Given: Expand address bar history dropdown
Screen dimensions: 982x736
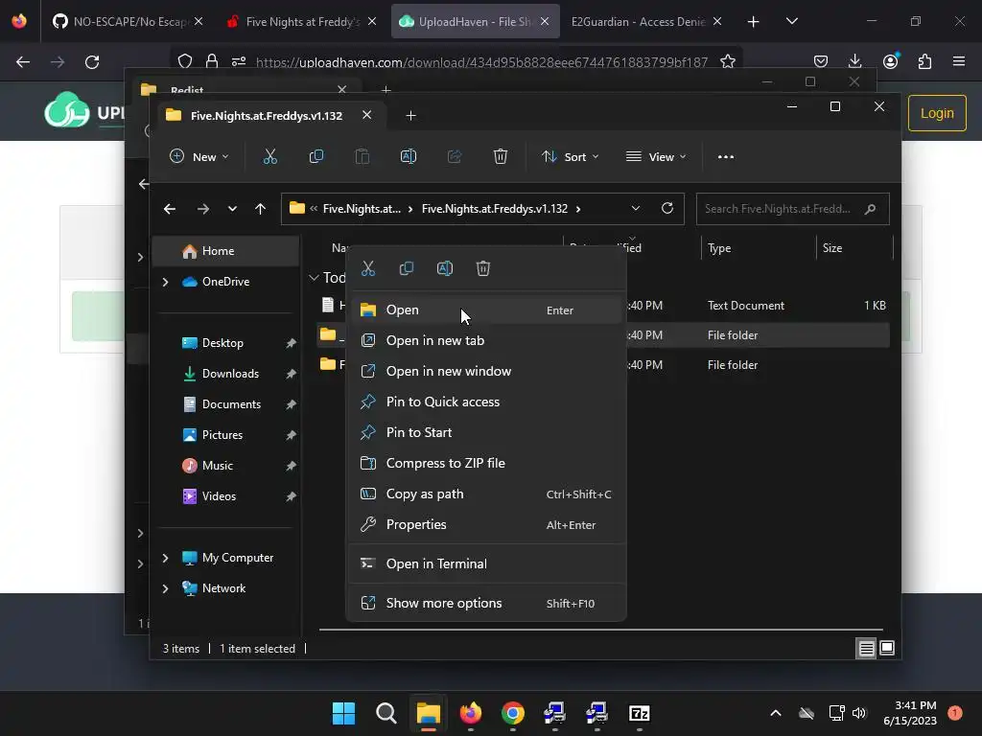Looking at the screenshot, I should point(635,208).
